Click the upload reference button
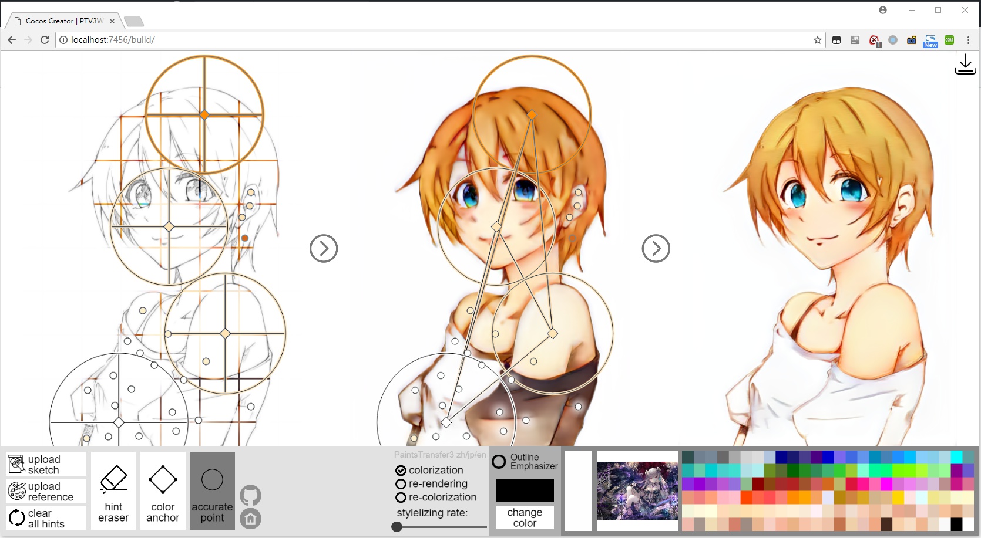The height and width of the screenshot is (538, 981). pos(46,491)
